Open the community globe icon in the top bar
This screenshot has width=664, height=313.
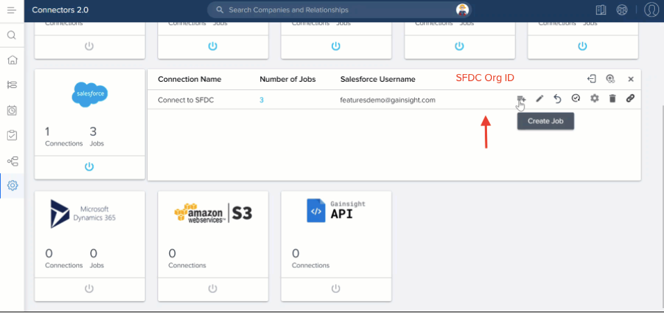[622, 10]
